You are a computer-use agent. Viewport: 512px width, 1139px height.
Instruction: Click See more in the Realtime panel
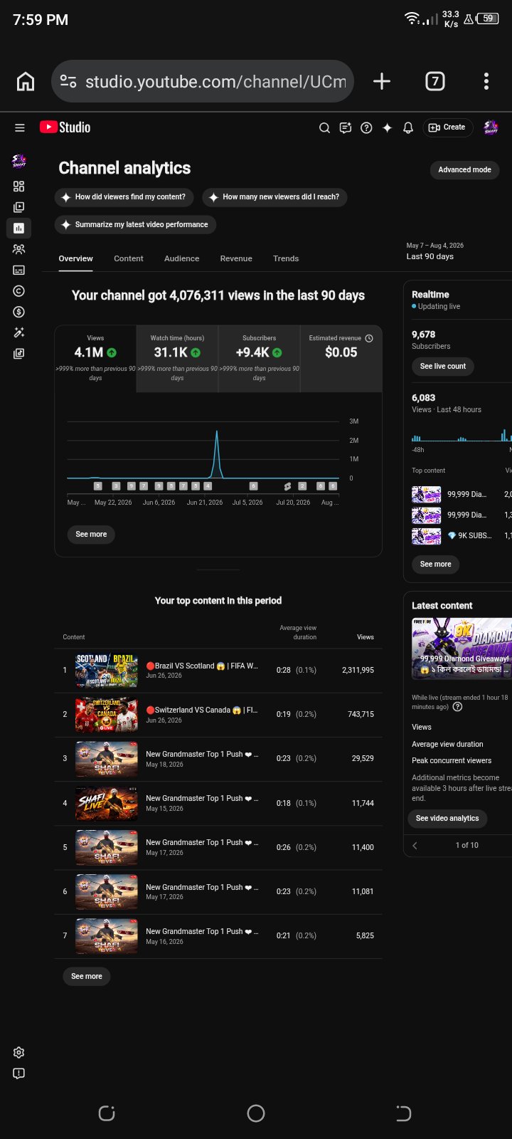435,565
